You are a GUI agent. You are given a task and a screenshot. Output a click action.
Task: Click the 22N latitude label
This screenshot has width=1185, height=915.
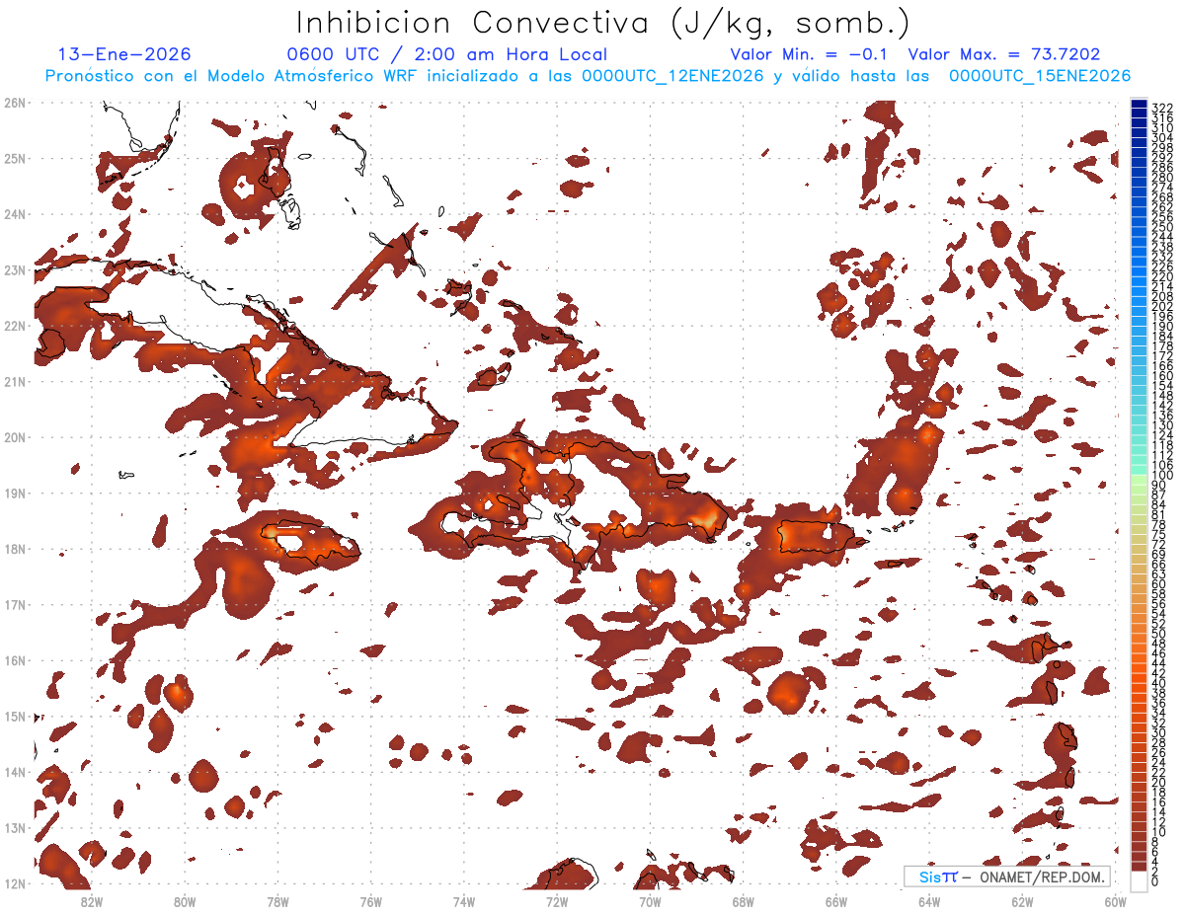(15, 326)
